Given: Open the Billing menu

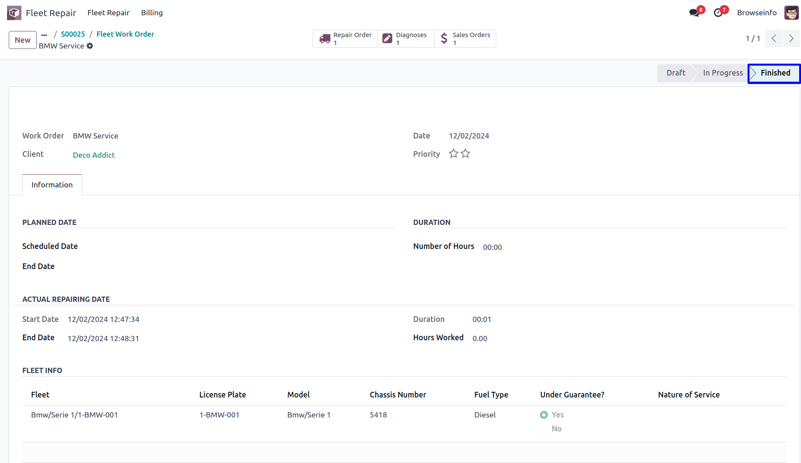Looking at the screenshot, I should (x=152, y=13).
